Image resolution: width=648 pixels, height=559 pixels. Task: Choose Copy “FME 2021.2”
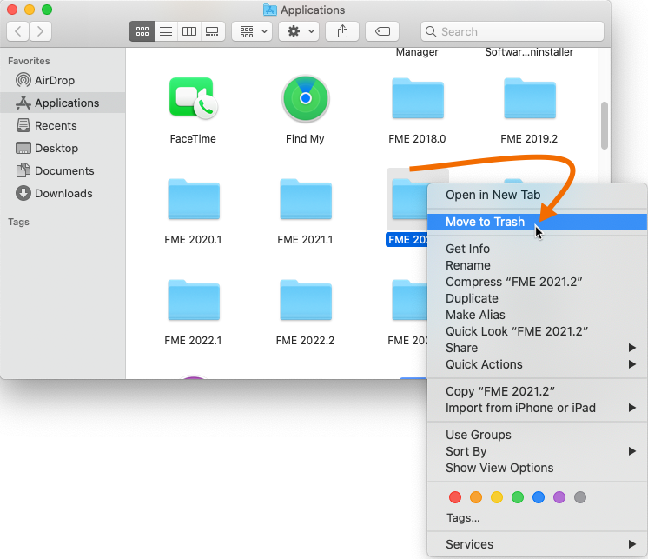point(537,391)
